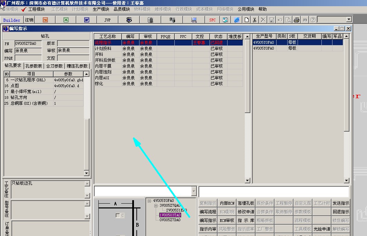Screen dimensions: 367x236
Task: Click the 工艺名称 column header
Action: (x=108, y=37)
